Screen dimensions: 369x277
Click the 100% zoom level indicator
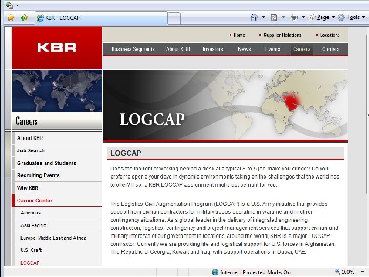coord(348,272)
